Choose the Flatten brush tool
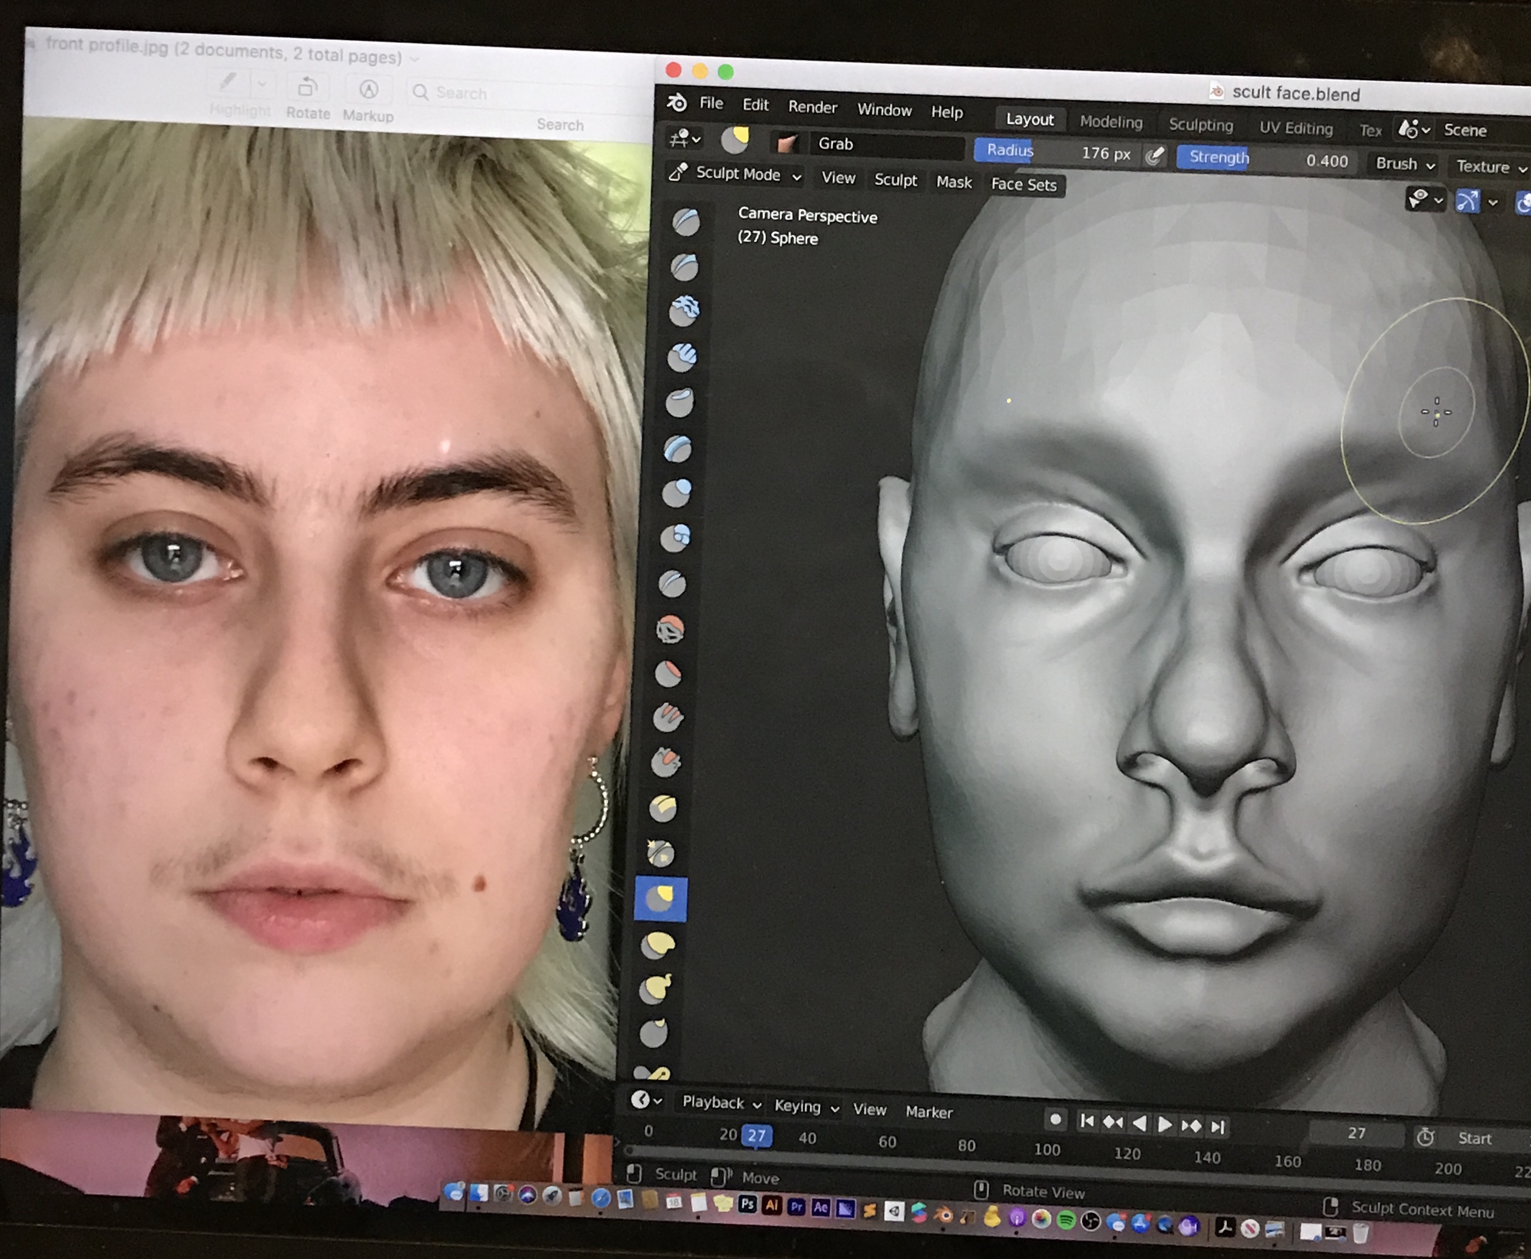Viewport: 1531px width, 1259px height. click(668, 674)
